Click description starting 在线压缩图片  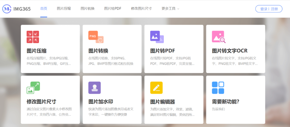click(49, 61)
